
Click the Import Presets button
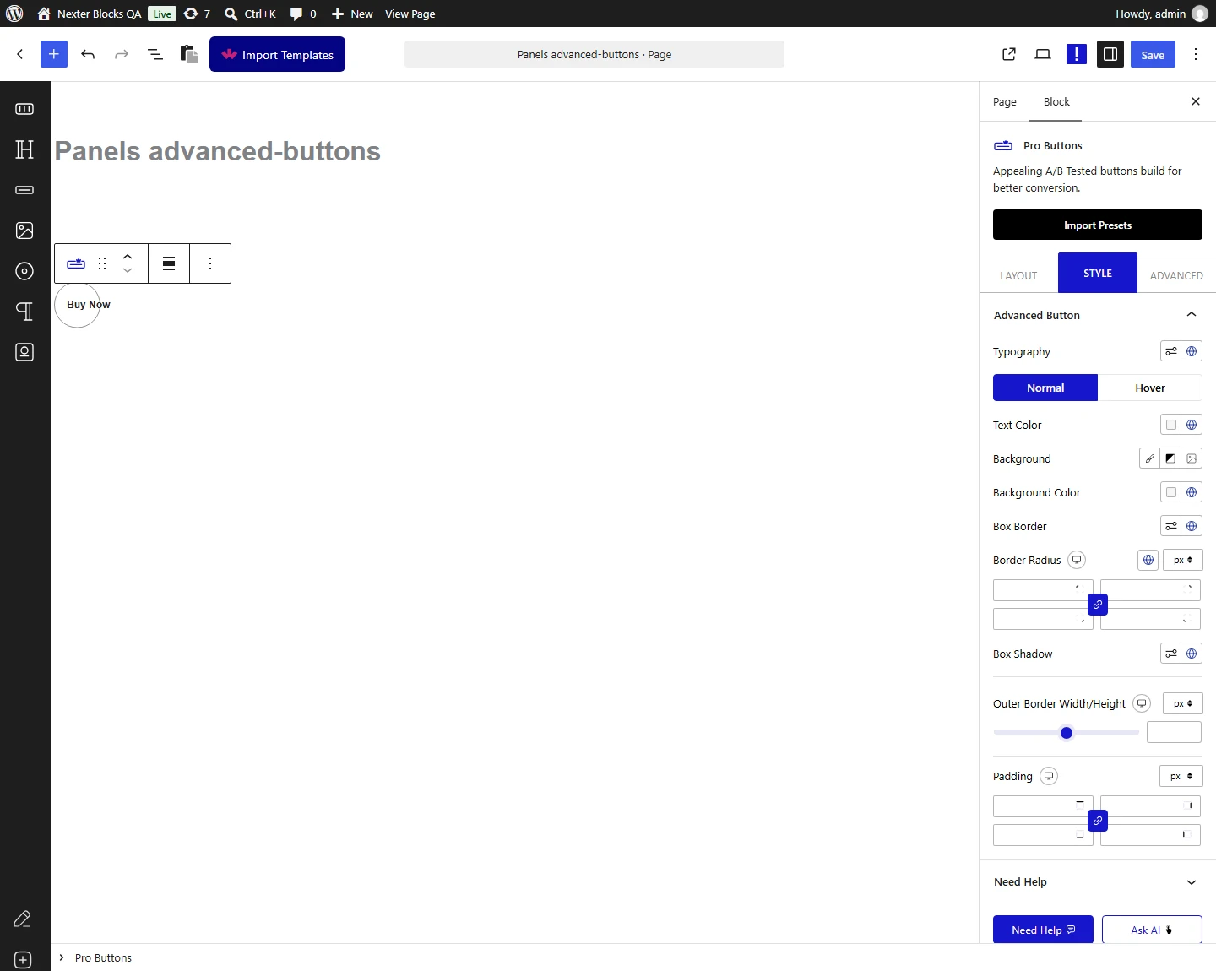(1098, 225)
